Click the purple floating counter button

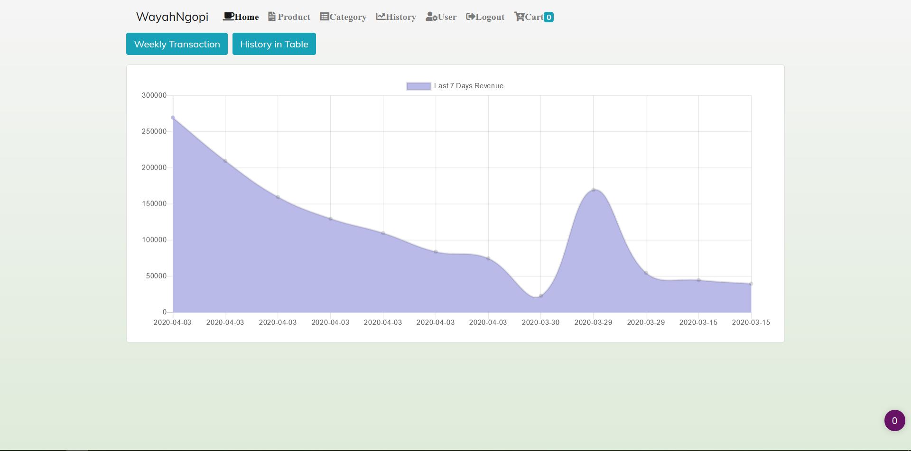point(895,421)
